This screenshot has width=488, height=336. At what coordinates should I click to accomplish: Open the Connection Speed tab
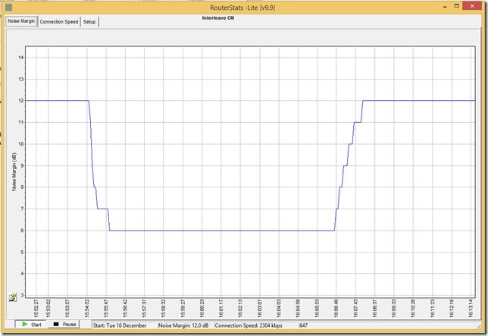coord(59,22)
